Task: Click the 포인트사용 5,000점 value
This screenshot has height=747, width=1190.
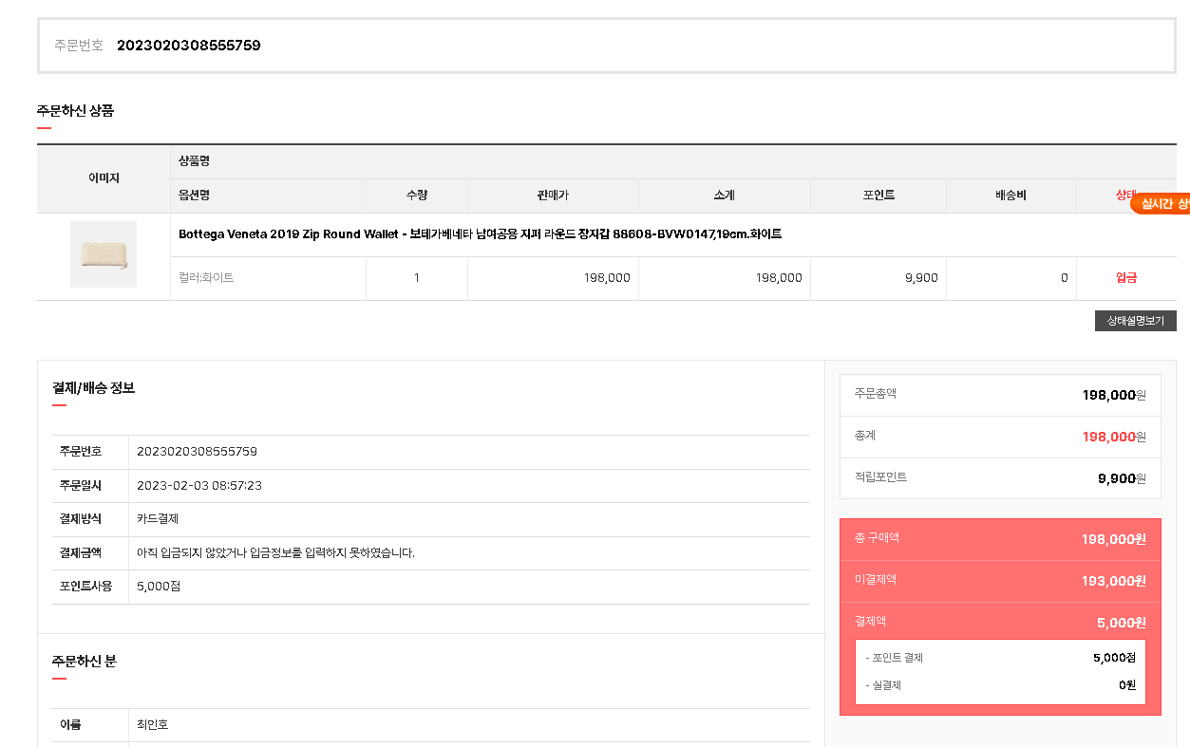Action: (x=159, y=587)
